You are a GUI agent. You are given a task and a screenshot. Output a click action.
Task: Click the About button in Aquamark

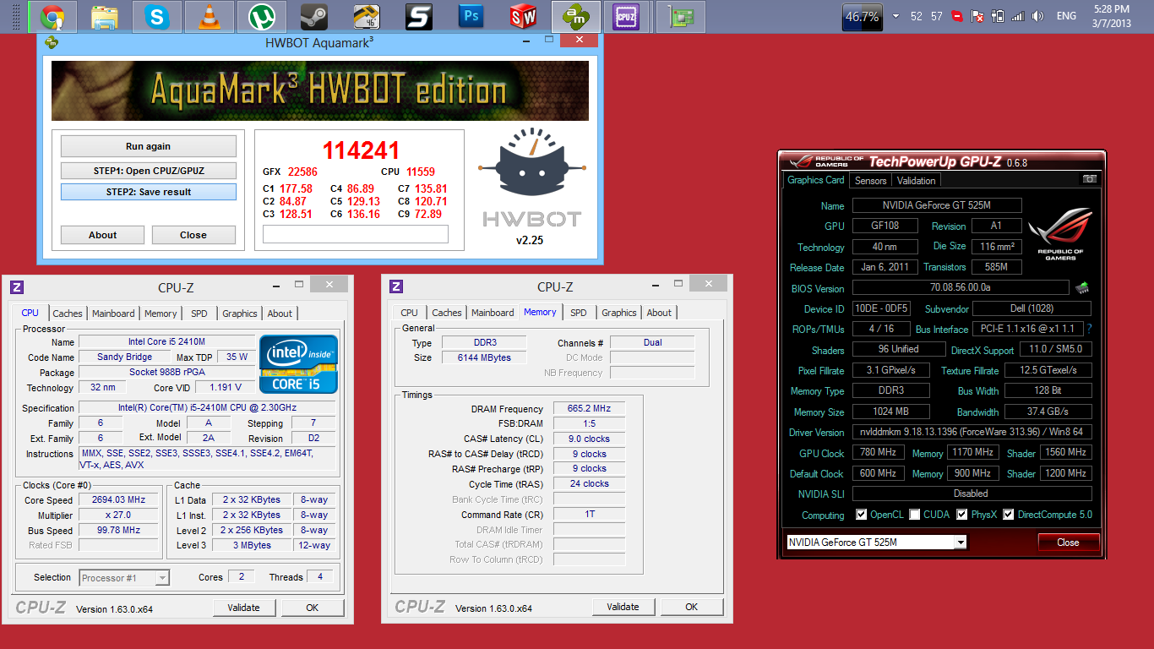pos(102,235)
